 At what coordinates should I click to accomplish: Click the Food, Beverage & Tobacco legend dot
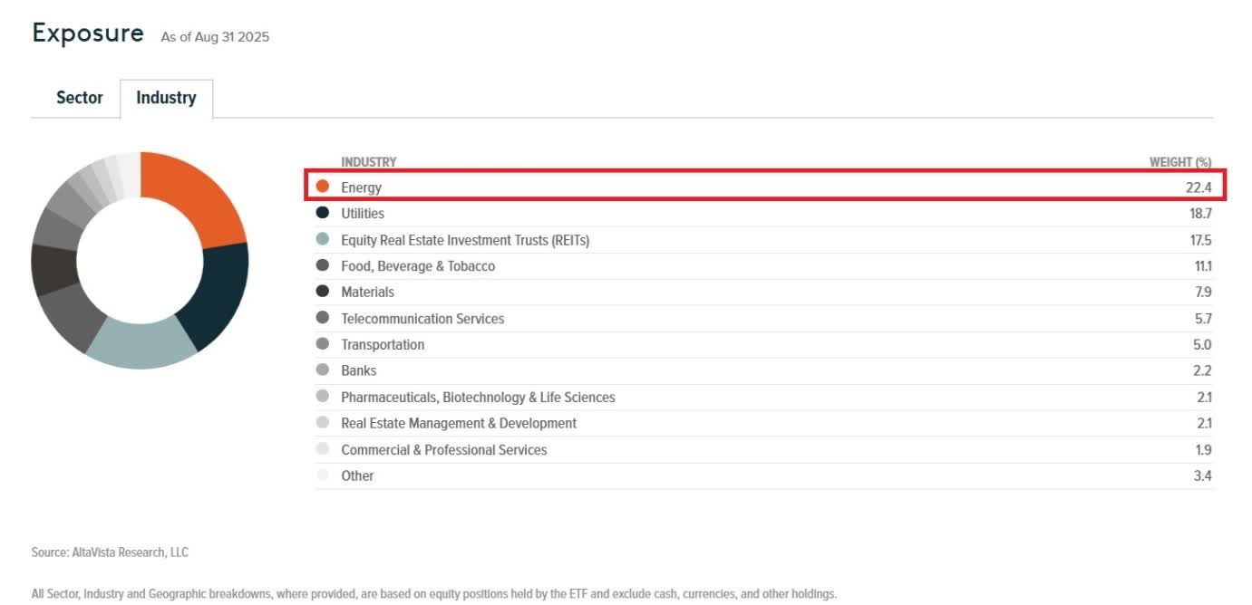click(x=322, y=266)
